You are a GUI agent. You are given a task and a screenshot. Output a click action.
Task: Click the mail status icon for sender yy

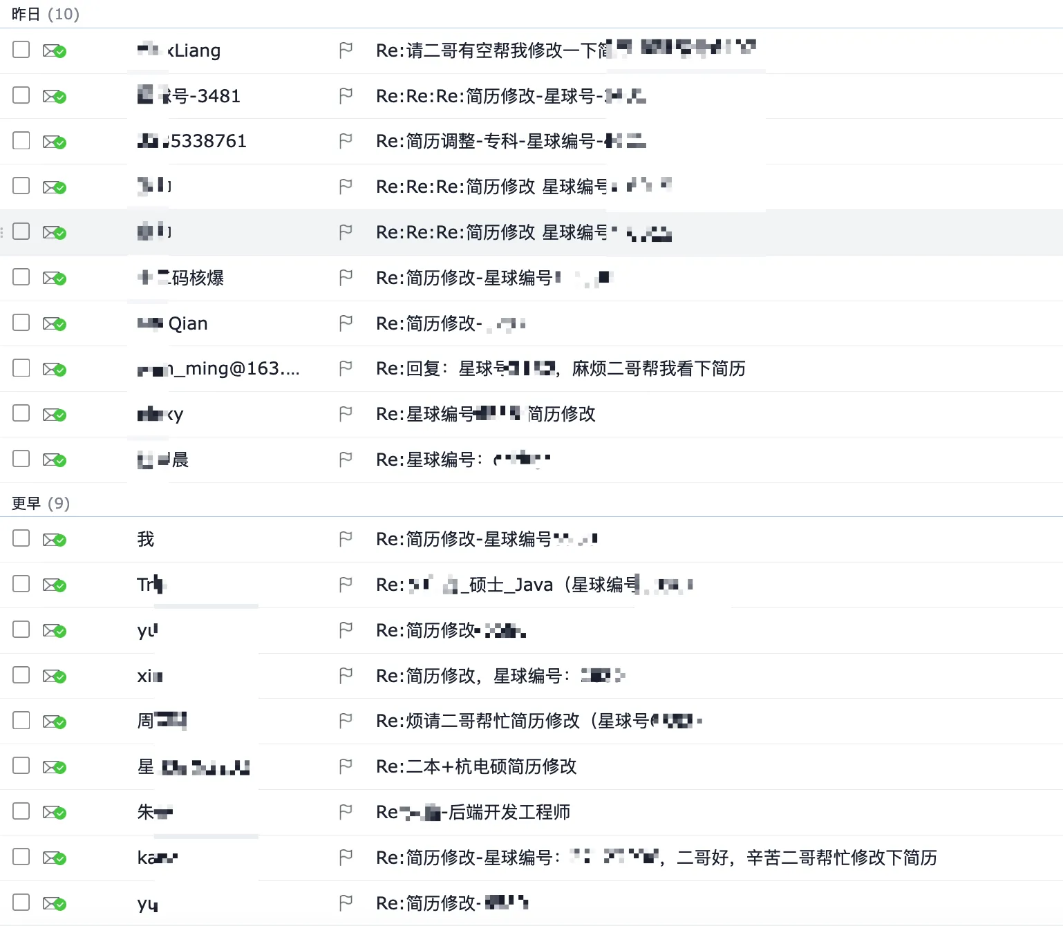pyautogui.click(x=55, y=903)
